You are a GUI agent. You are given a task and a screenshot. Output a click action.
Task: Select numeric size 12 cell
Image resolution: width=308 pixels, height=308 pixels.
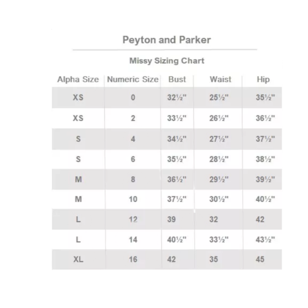coord(133,219)
